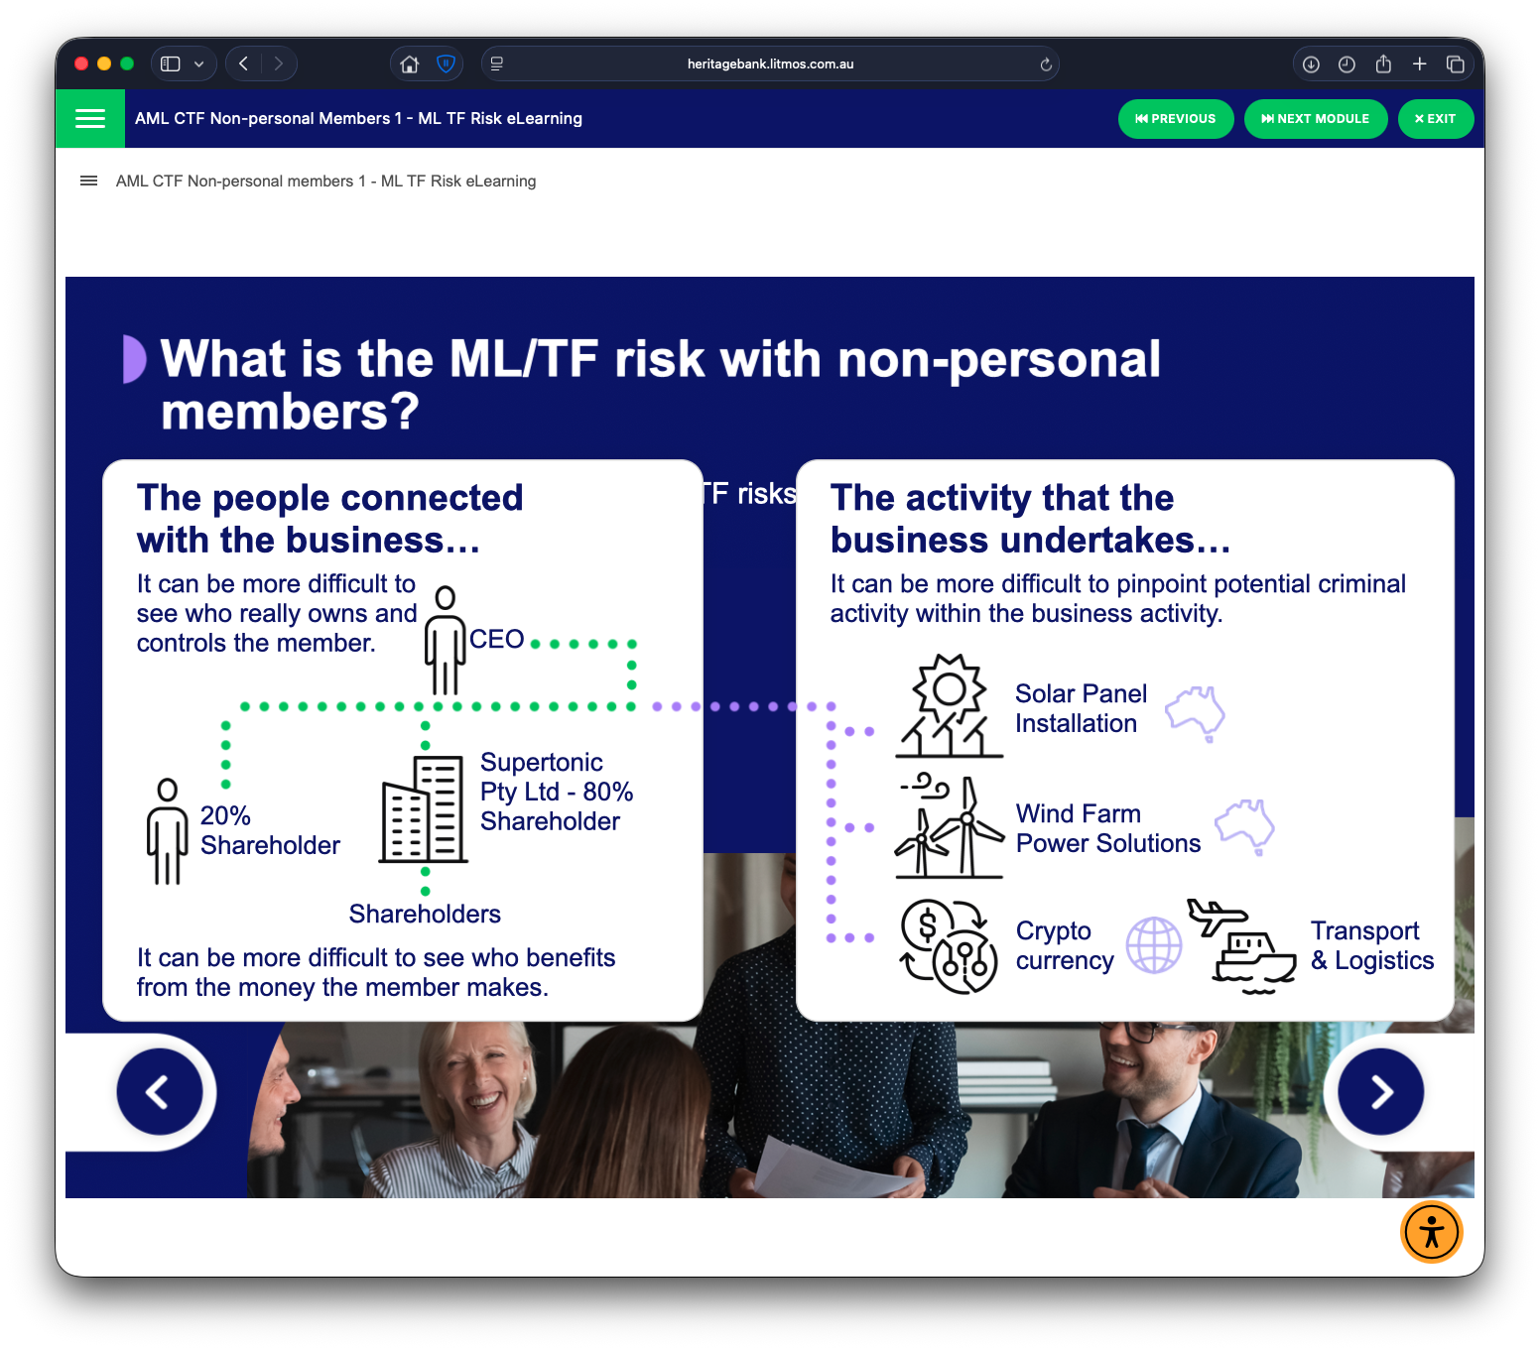Click the 'Transport & Logistics' label

point(1372,945)
